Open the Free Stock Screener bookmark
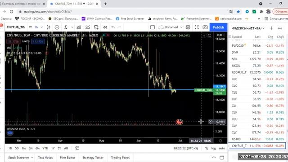 click(x=130, y=18)
